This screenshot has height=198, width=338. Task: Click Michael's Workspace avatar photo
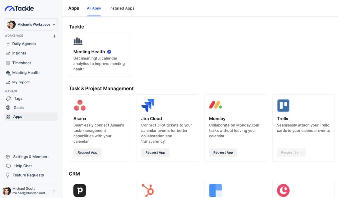click(x=11, y=24)
